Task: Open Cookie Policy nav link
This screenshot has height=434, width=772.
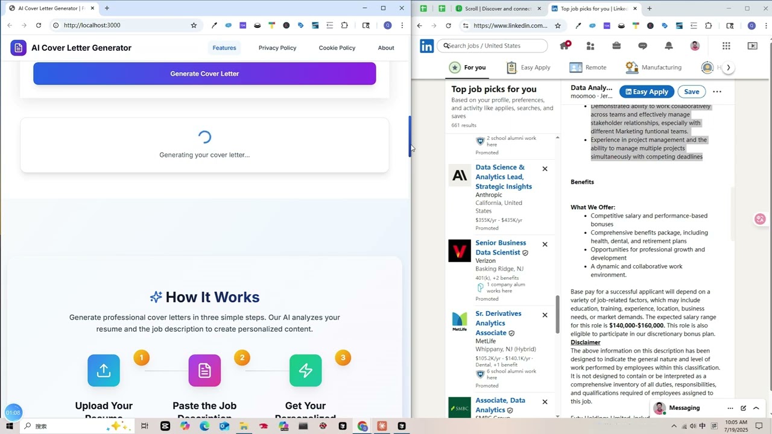Action: (337, 48)
